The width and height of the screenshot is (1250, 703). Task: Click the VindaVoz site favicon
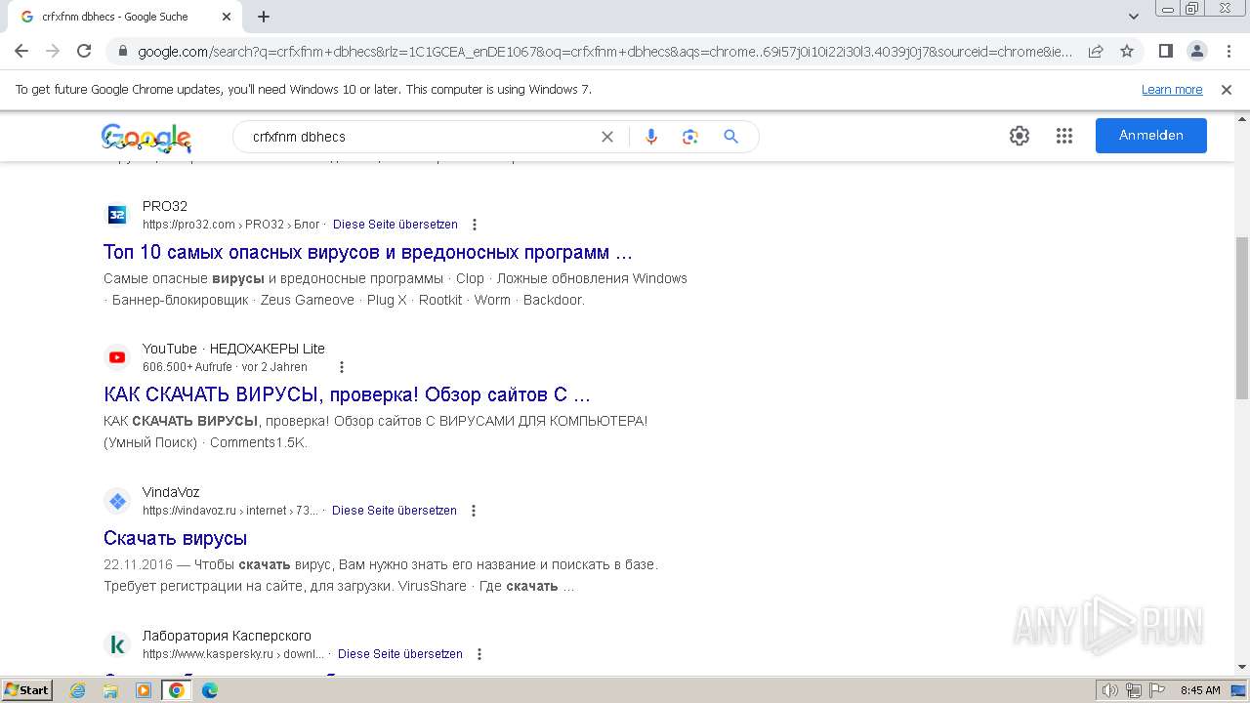point(117,501)
